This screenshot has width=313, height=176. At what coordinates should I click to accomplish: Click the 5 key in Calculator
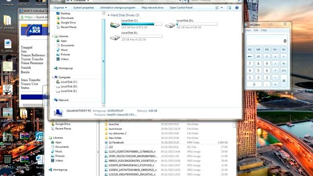click(258, 70)
